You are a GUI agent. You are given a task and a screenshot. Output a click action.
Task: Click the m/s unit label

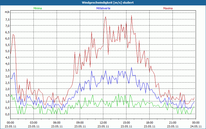coord(7,12)
